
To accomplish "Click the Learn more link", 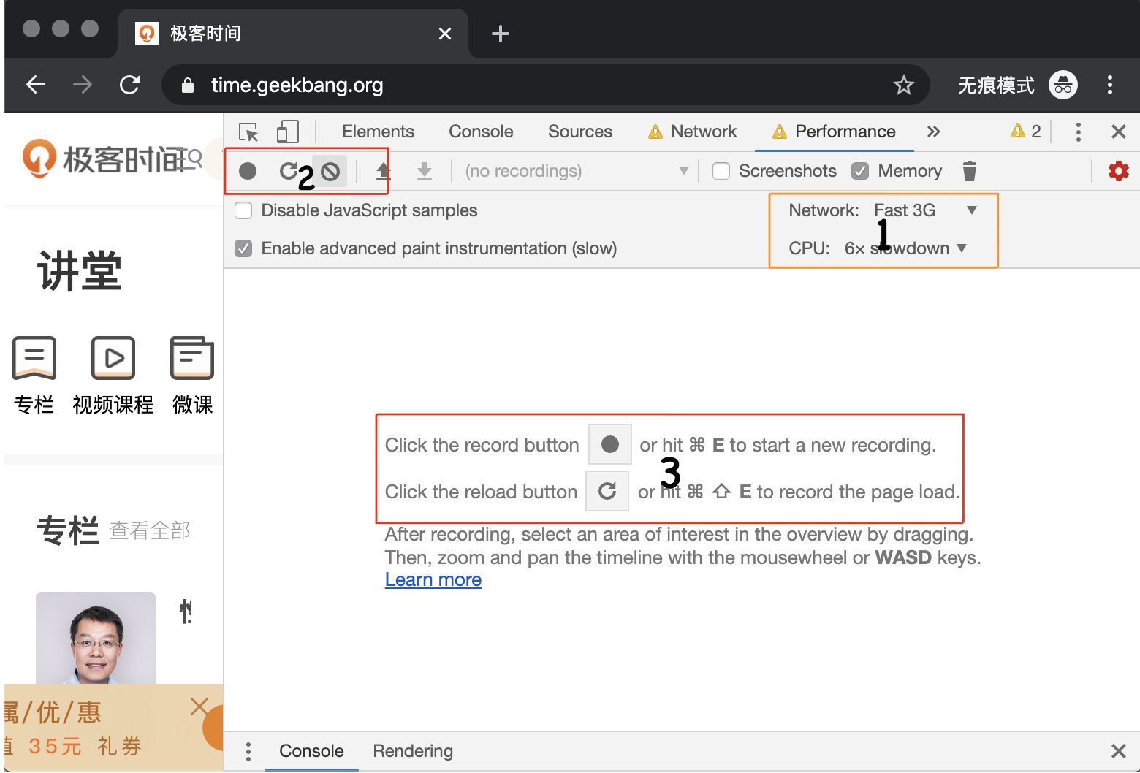I will tap(433, 579).
